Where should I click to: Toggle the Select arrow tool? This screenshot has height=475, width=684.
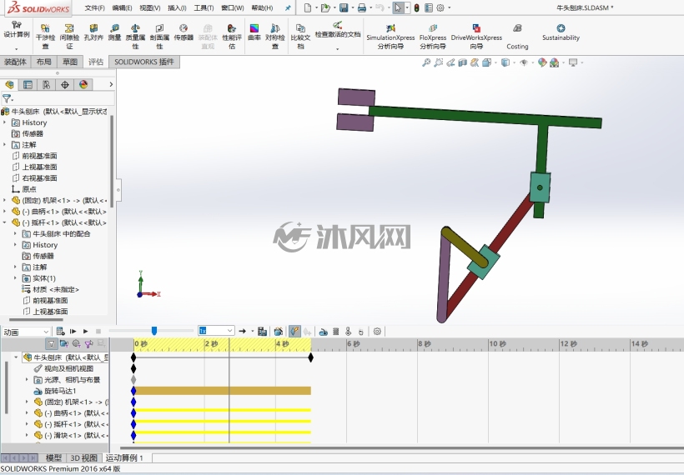pyautogui.click(x=397, y=7)
